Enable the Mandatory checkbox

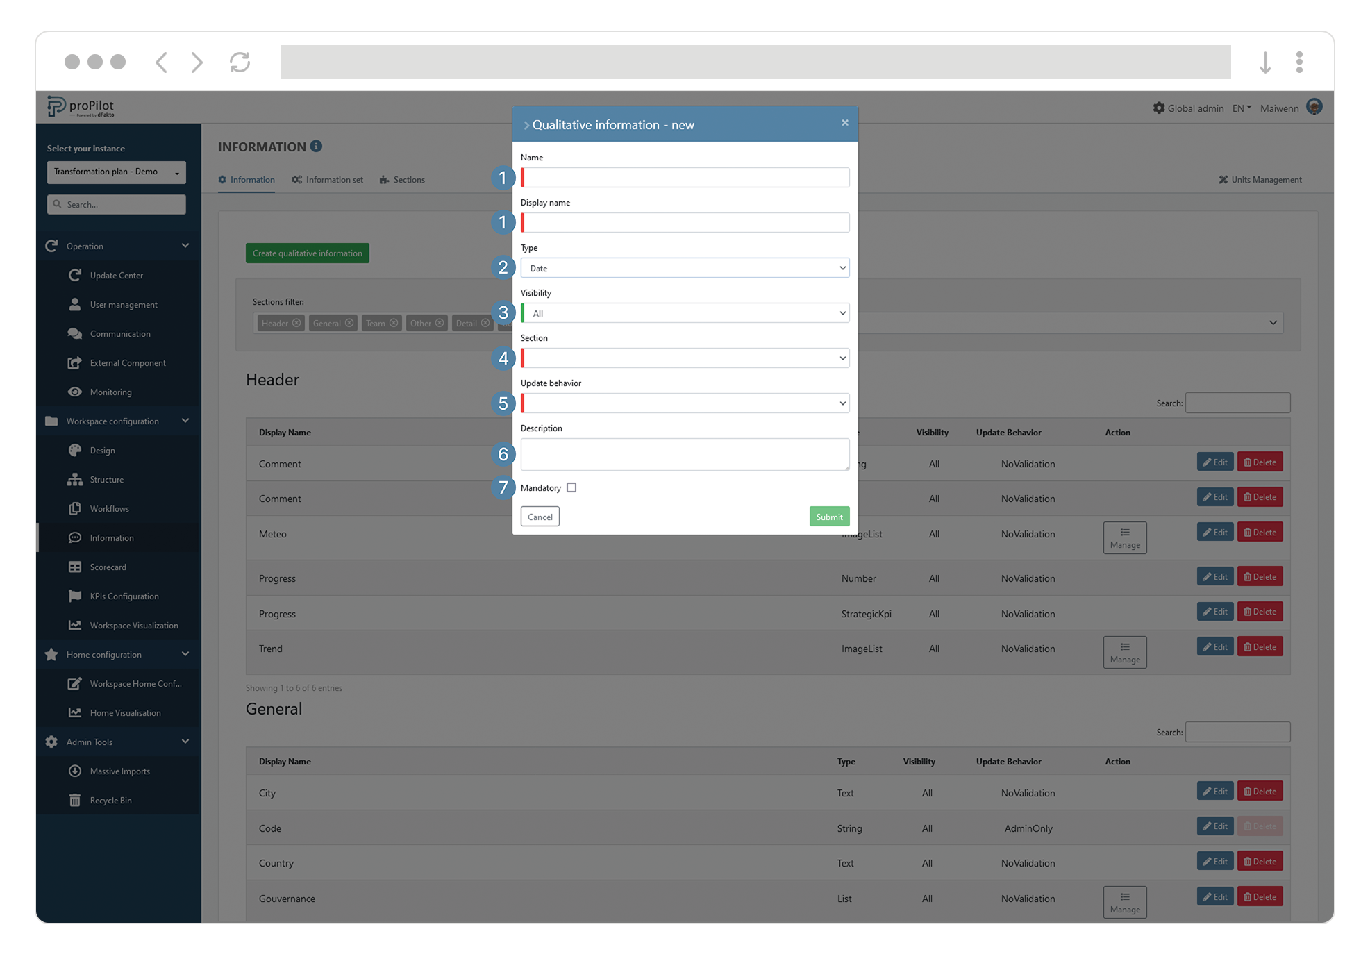[571, 487]
